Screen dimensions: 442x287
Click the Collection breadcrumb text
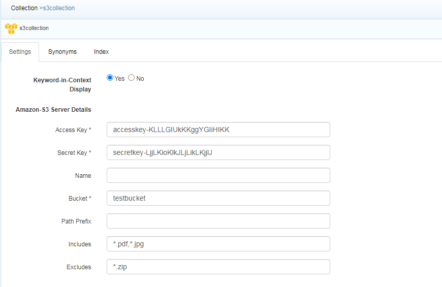[x=24, y=8]
